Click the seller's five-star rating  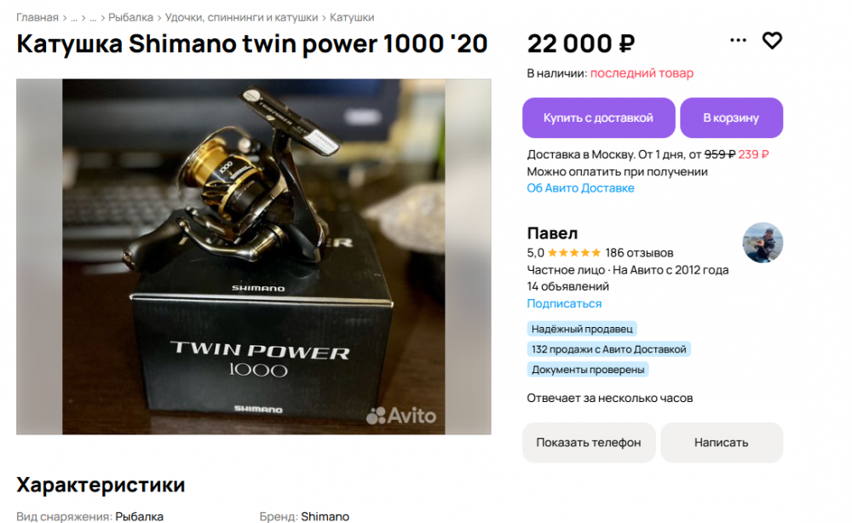[x=574, y=253]
